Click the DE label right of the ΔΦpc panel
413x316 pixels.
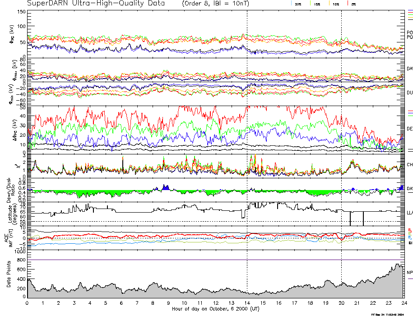(409, 129)
